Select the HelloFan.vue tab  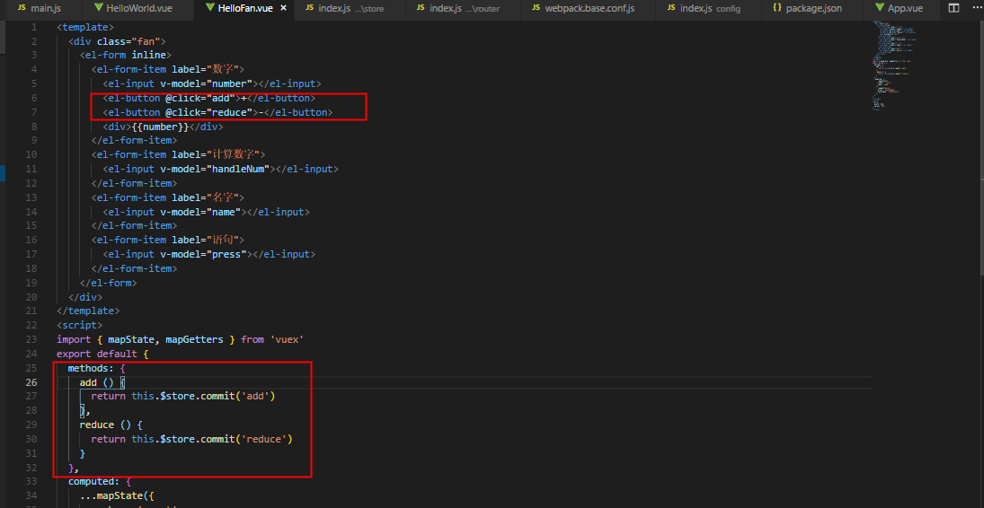[x=245, y=8]
